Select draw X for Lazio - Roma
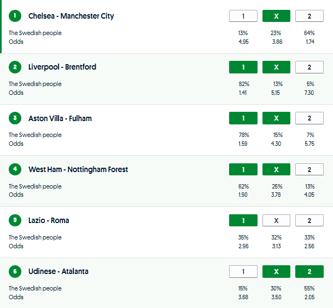This screenshot has width=333, height=308. pyautogui.click(x=276, y=220)
